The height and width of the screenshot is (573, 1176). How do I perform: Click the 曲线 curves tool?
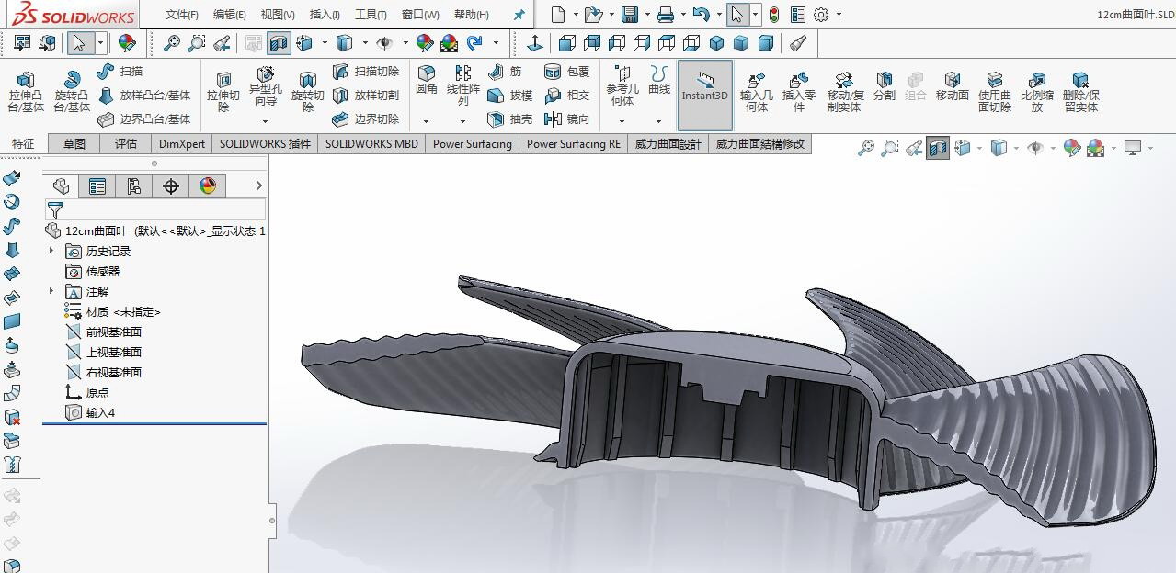pyautogui.click(x=659, y=81)
